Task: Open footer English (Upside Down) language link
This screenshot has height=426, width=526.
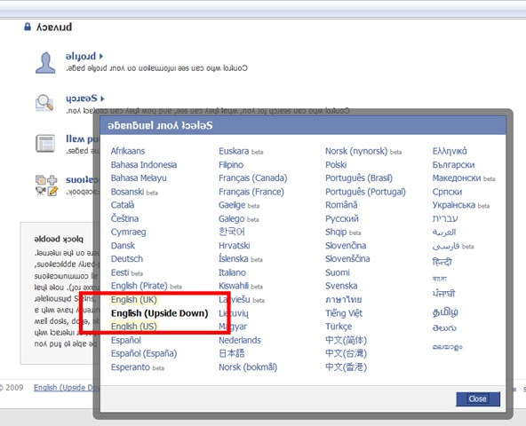Action: tap(67, 388)
